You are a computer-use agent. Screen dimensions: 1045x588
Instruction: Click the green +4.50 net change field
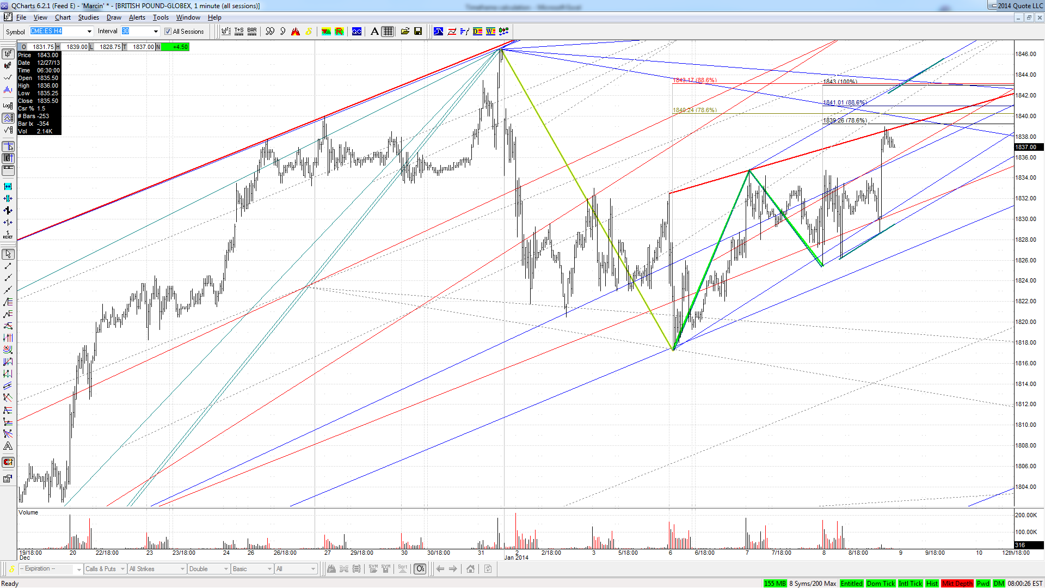point(175,47)
